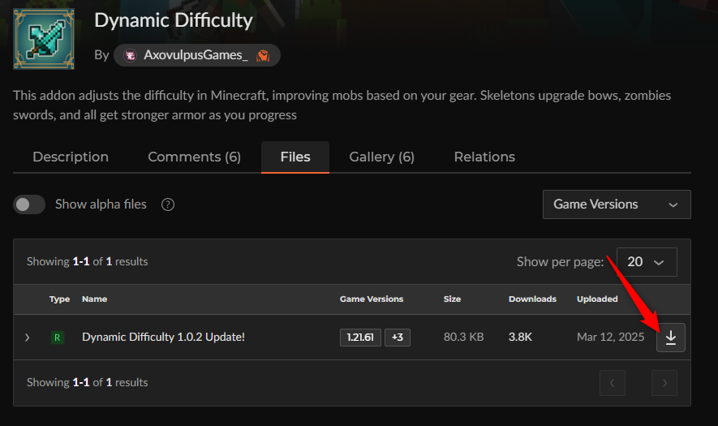718x426 pixels.
Task: Click the 80.3 KB size value
Action: click(463, 337)
